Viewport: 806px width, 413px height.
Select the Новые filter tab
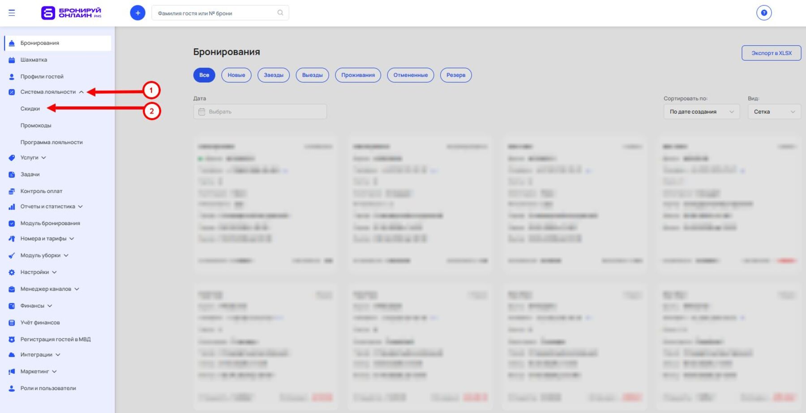coord(236,75)
